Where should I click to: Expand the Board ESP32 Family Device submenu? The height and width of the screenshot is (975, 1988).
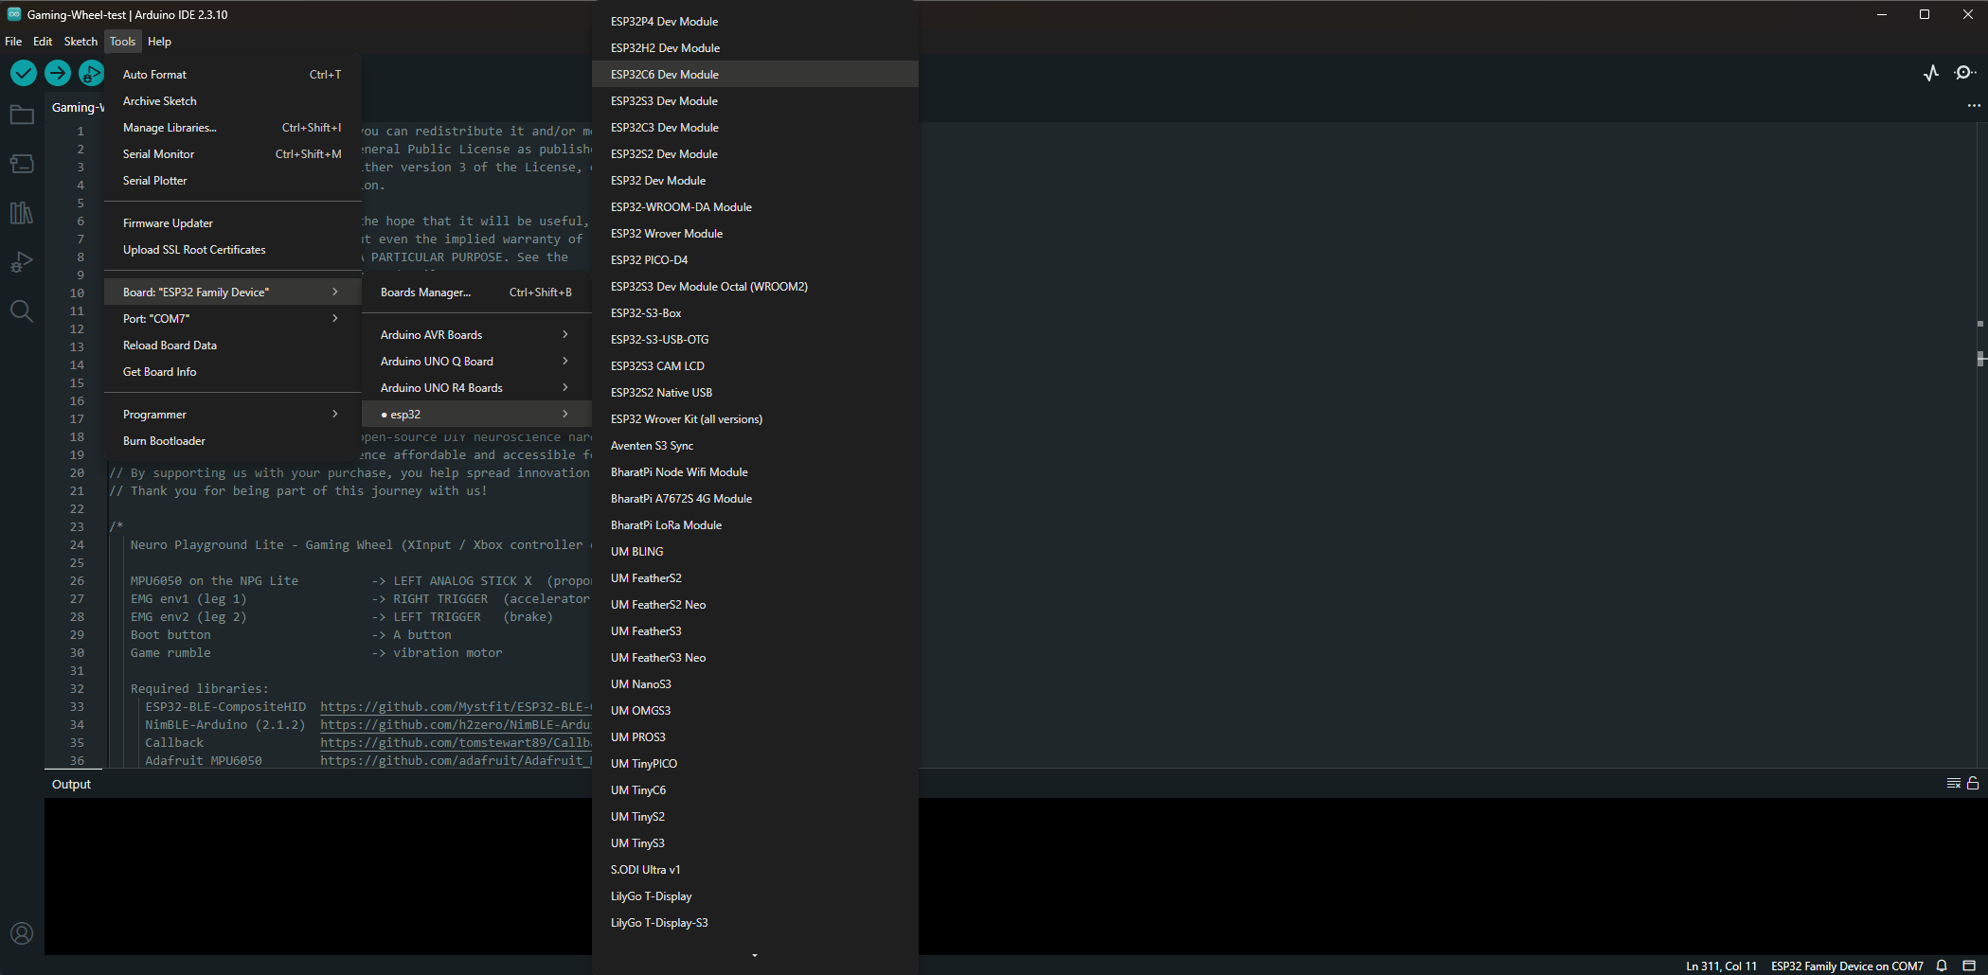pyautogui.click(x=233, y=292)
